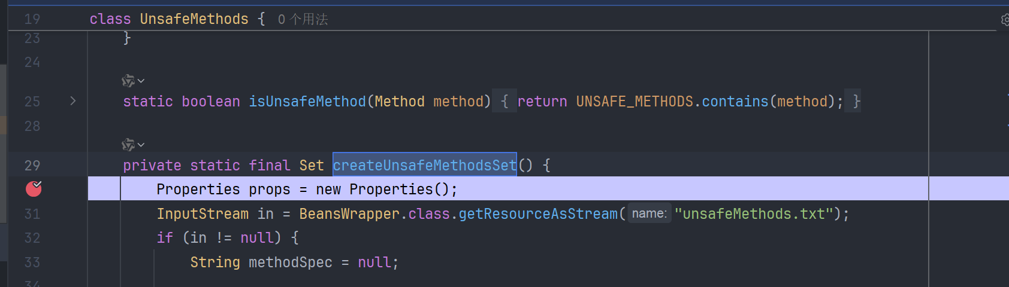The image size is (1009, 287).
Task: Click 'new Properties()' on the highlighted line
Action: pos(382,190)
